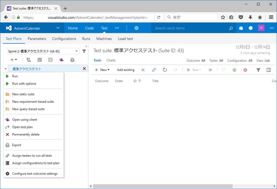The height and width of the screenshot is (189, 277).
Task: Toggle the test filter funnel icon
Action: pos(258,70)
